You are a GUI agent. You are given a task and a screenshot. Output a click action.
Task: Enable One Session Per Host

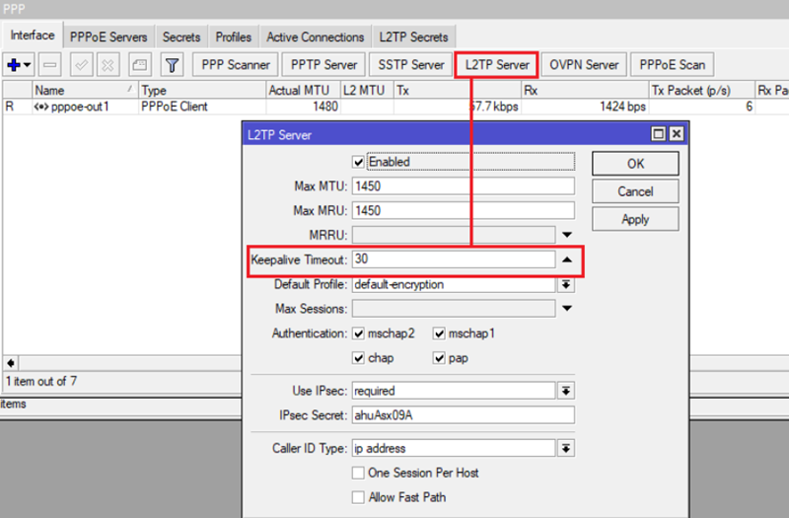358,473
